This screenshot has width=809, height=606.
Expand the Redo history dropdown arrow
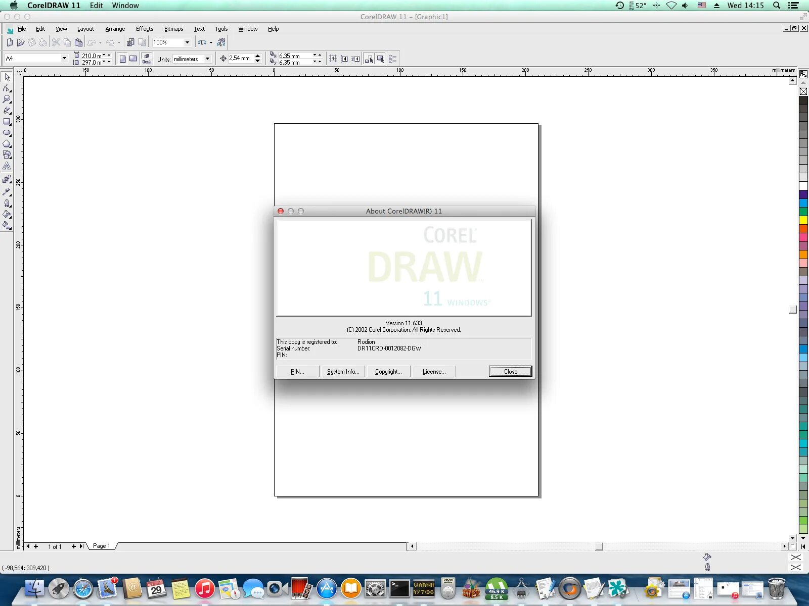tap(119, 42)
